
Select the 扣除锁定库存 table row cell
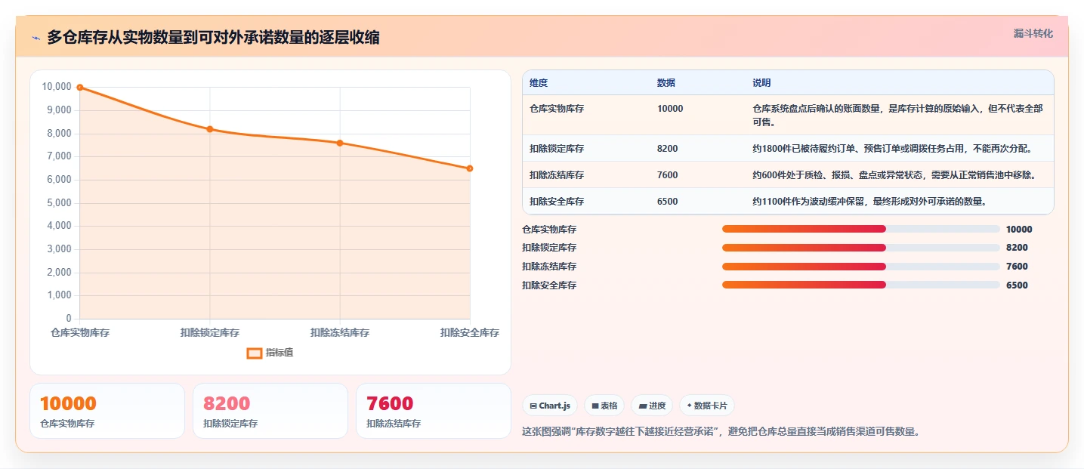pyautogui.click(x=557, y=149)
